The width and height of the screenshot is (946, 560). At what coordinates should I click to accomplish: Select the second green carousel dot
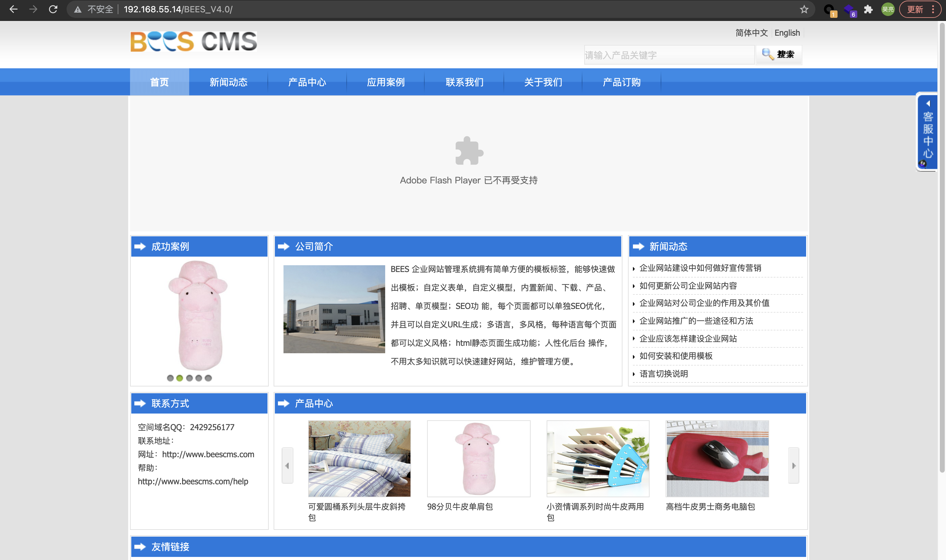point(179,378)
